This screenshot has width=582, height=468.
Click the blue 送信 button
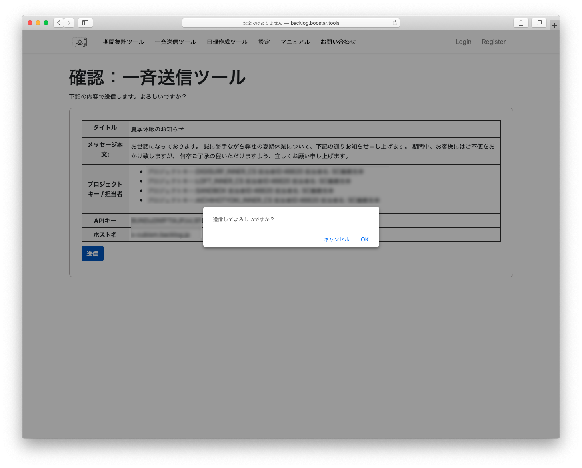tap(92, 253)
